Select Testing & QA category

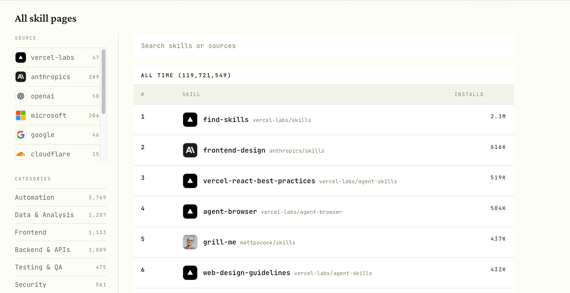coord(61,267)
